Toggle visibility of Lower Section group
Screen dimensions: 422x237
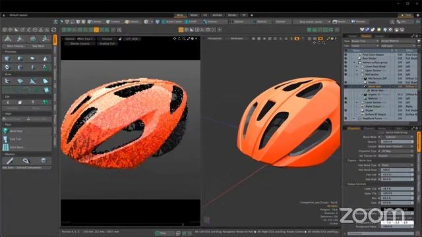(346, 103)
